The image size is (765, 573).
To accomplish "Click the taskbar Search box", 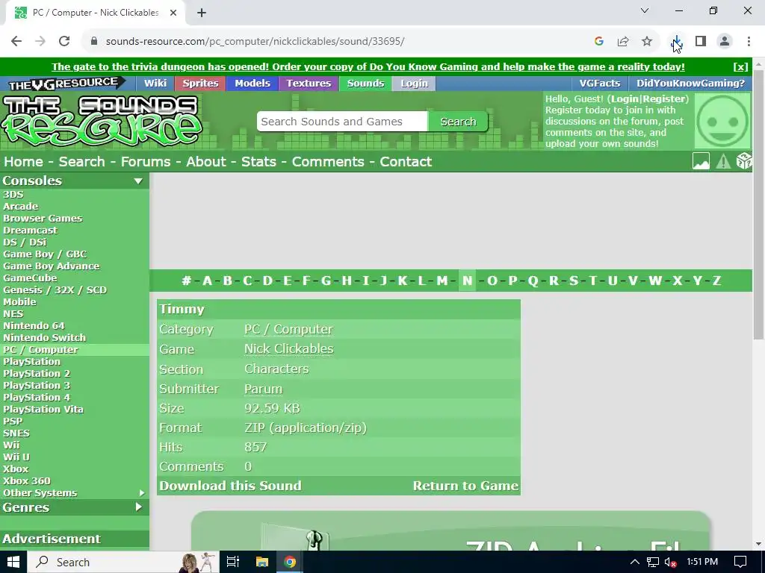I will coord(123,563).
